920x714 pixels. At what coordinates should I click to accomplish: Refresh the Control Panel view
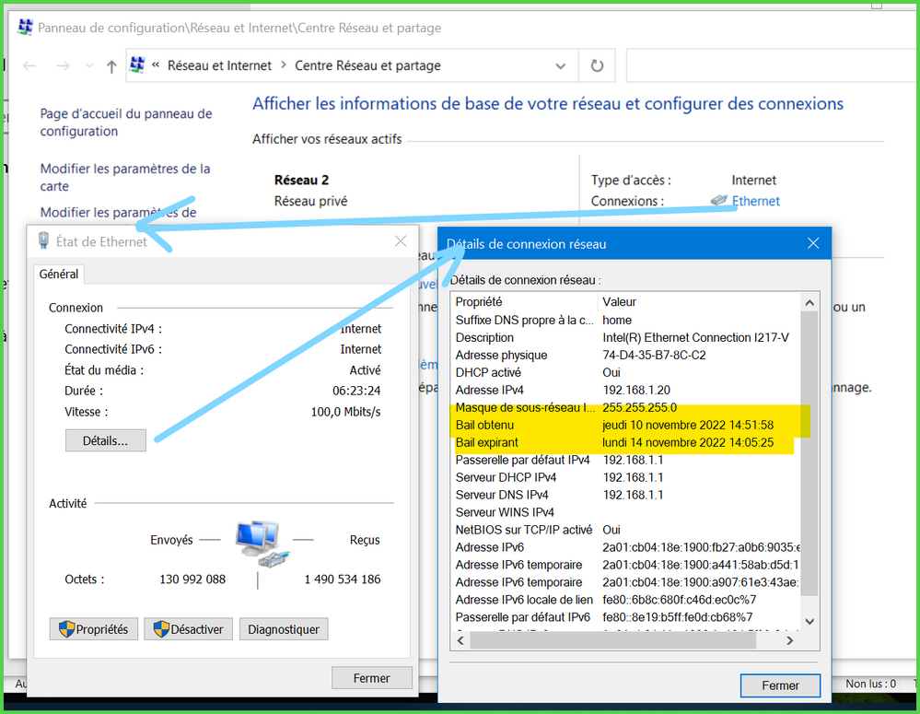(597, 65)
